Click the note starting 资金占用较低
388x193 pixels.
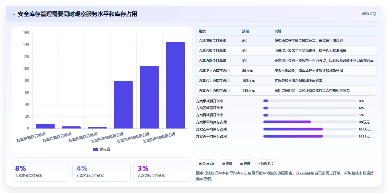309,71
